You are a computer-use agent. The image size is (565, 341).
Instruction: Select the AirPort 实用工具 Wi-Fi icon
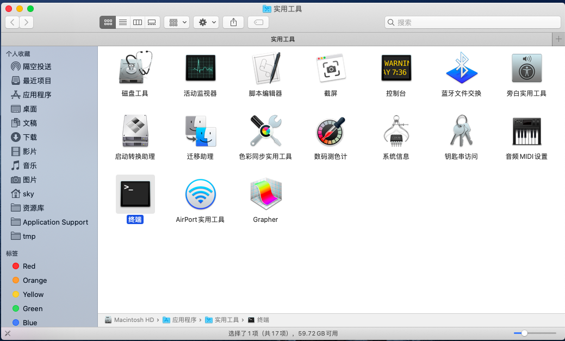click(x=200, y=194)
